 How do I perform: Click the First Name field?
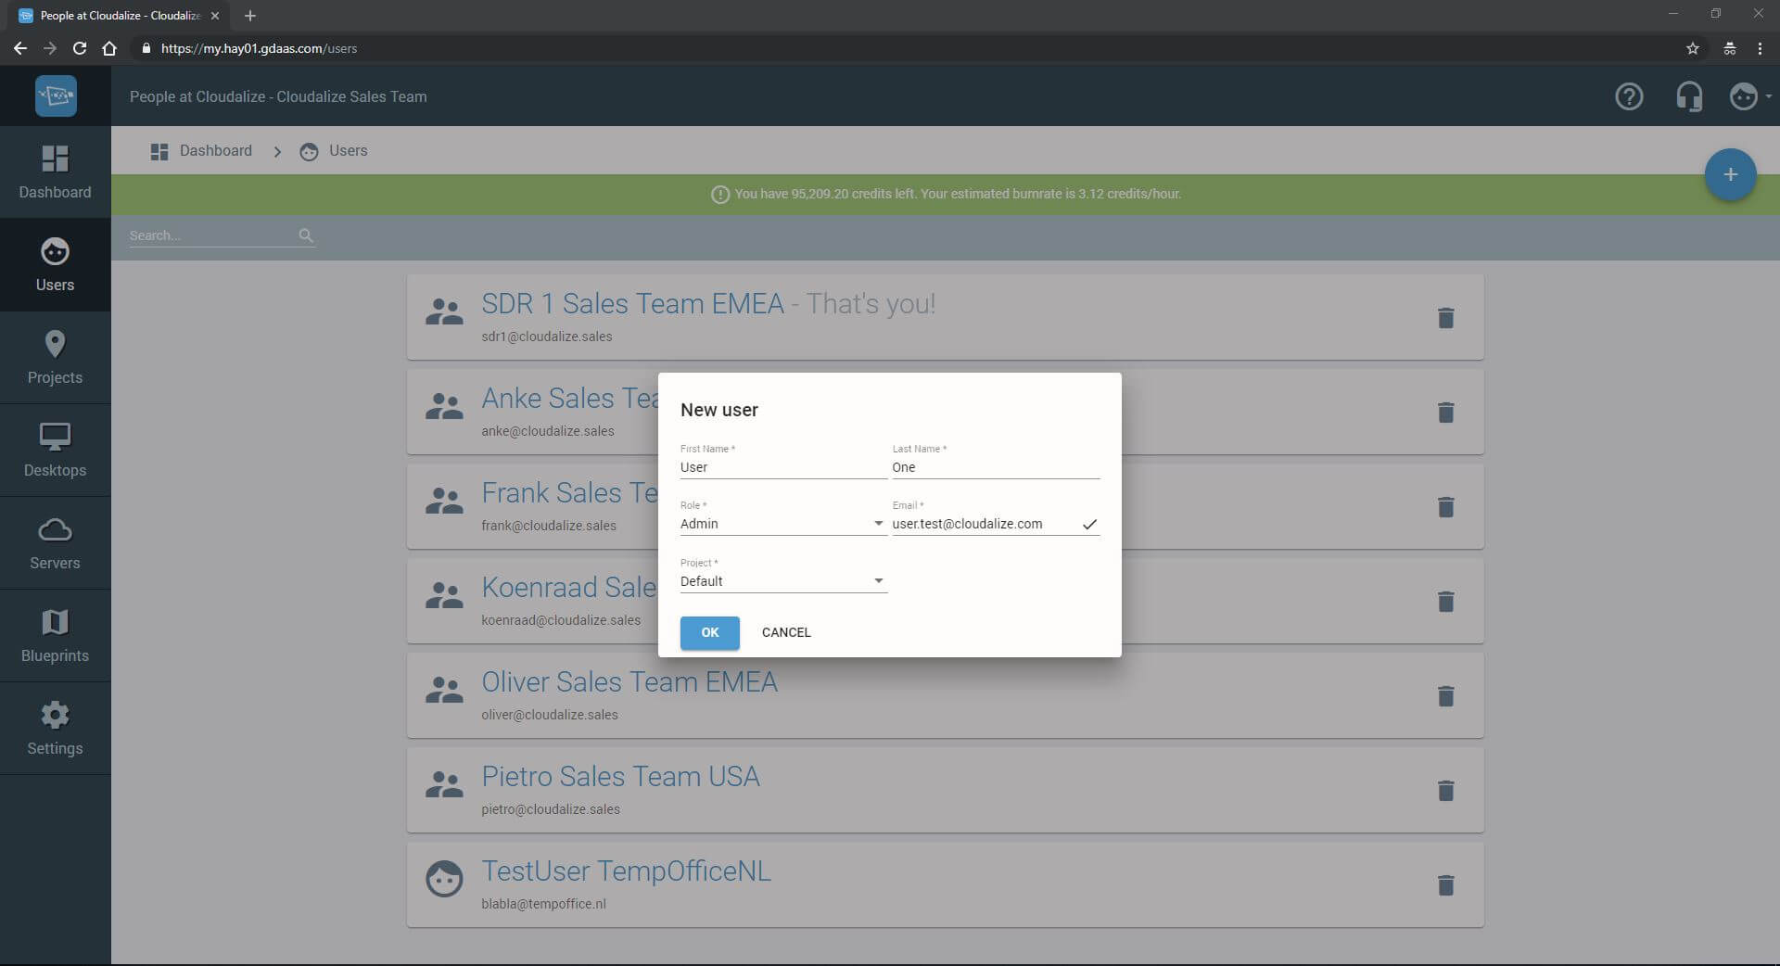coord(783,467)
